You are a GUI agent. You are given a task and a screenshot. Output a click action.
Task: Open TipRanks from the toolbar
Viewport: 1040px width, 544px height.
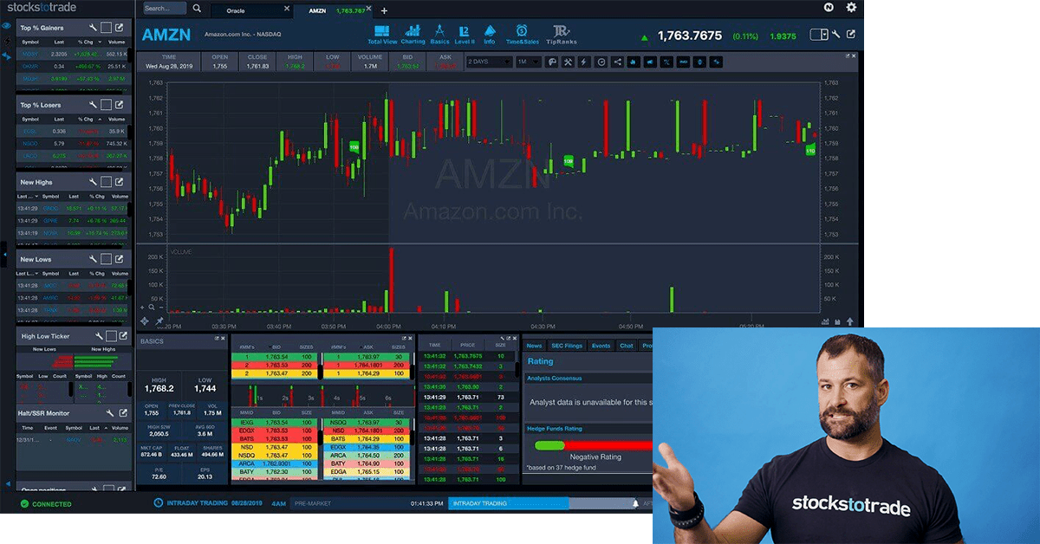(x=560, y=35)
